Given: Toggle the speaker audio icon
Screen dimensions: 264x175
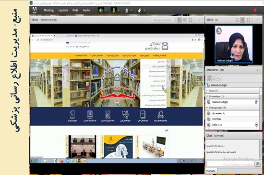Looking at the screenshot, I should point(101,11).
